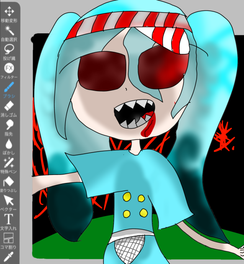Switch to the 消しゴム eraser tool
Screen dimensions: 244x264
pos(9,109)
